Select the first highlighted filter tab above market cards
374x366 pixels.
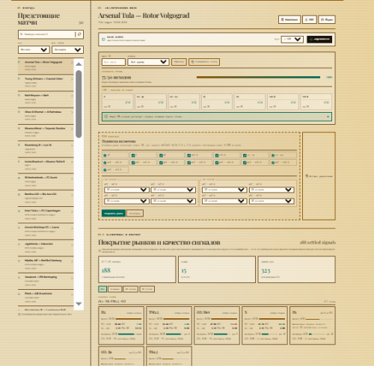point(102,289)
